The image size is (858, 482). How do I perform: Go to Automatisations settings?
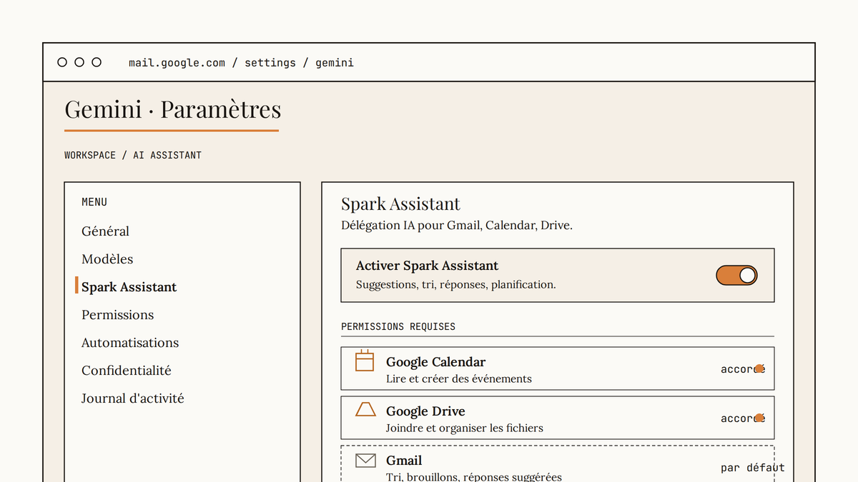130,343
